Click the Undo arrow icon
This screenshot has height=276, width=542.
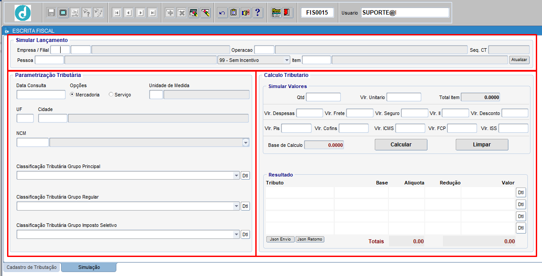[x=222, y=13]
